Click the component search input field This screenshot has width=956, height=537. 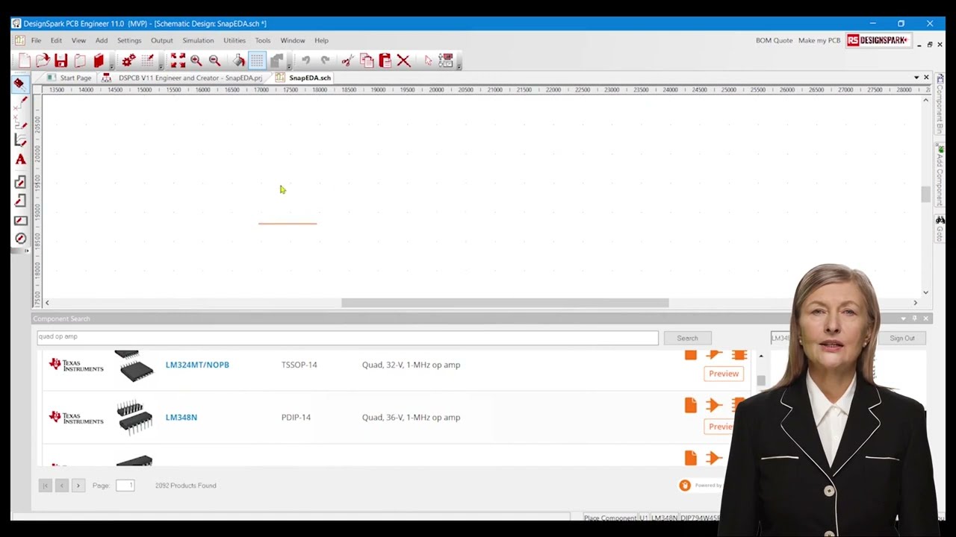pyautogui.click(x=347, y=338)
